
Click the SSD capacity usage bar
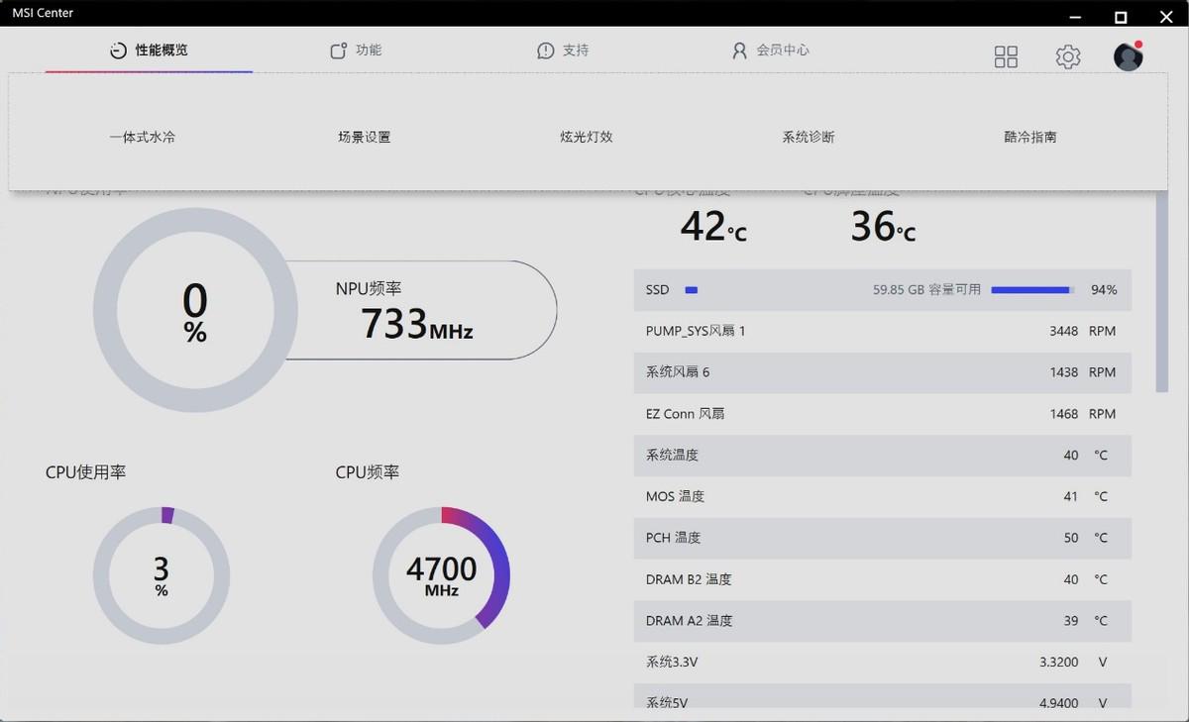click(1030, 290)
